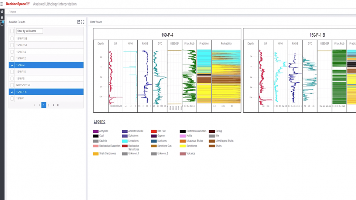Select page 2 of results
356x200 pixels.
49,105
